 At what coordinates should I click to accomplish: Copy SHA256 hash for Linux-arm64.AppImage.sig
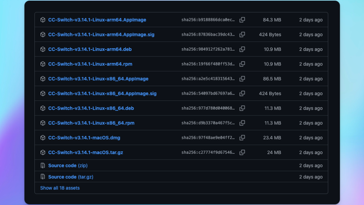click(242, 35)
